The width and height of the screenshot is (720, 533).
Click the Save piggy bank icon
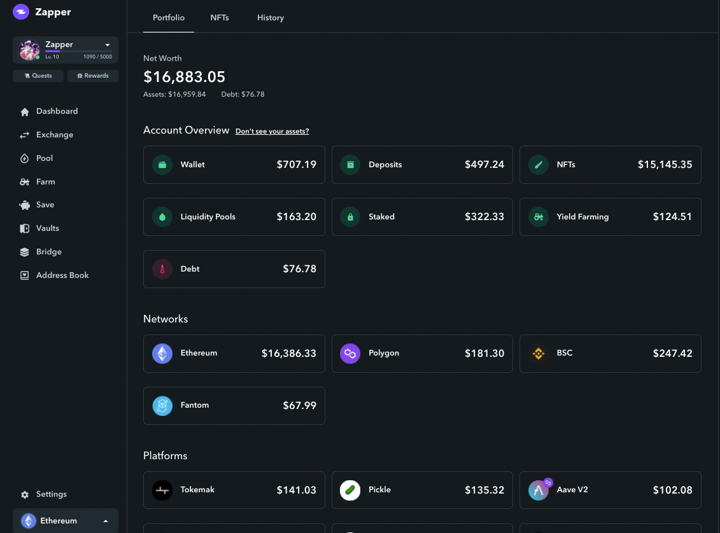click(x=25, y=205)
